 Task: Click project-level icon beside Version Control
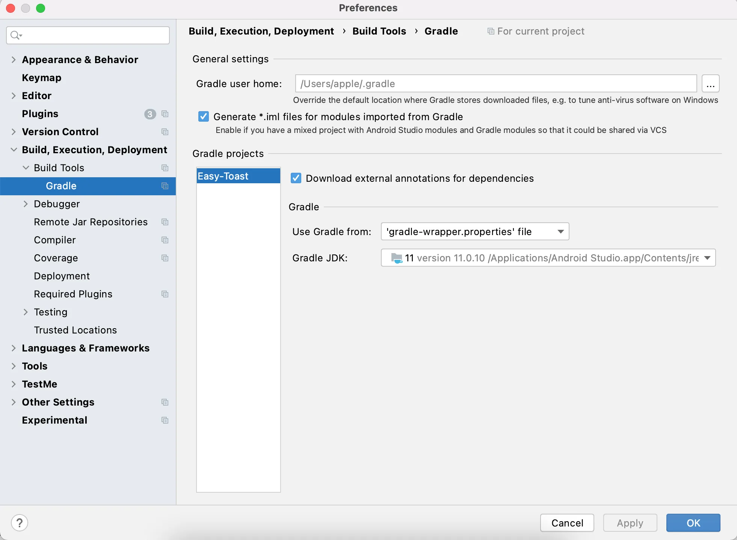point(165,132)
